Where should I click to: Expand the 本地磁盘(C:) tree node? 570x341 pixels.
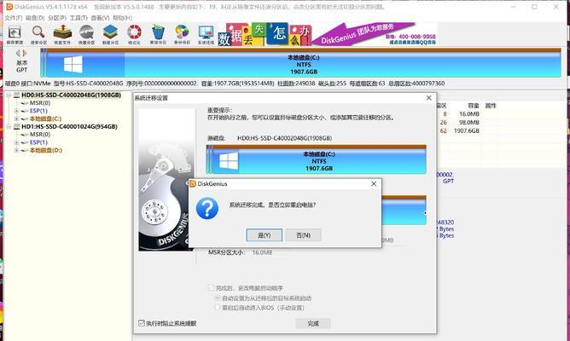click(x=16, y=118)
